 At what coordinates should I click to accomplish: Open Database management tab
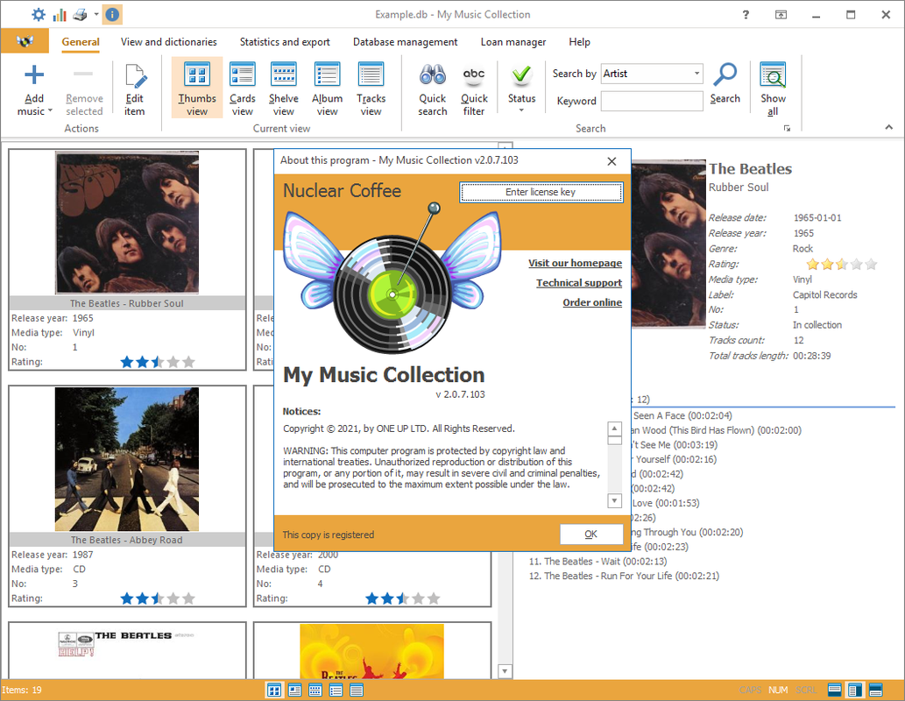tap(405, 41)
